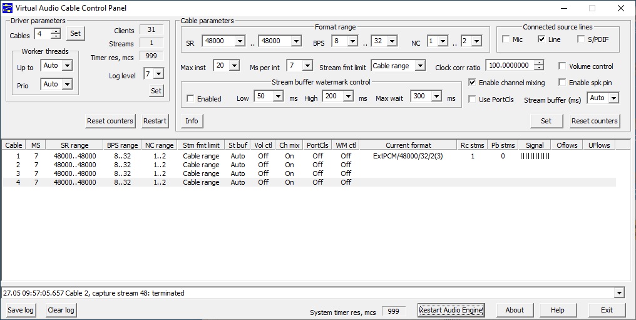The height and width of the screenshot is (320, 636).
Task: Click the Stm fmt limit column header
Action: coord(201,145)
